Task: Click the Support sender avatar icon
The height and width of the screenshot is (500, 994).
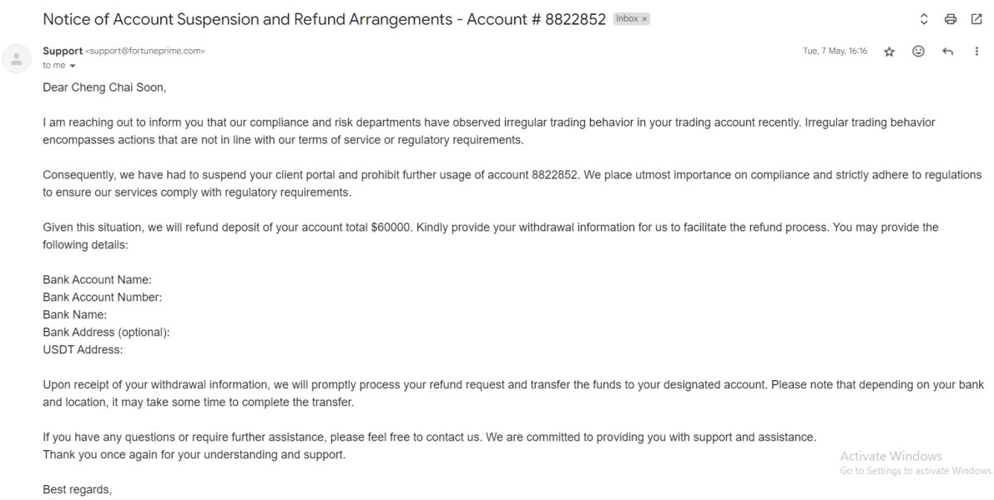Action: pos(16,58)
